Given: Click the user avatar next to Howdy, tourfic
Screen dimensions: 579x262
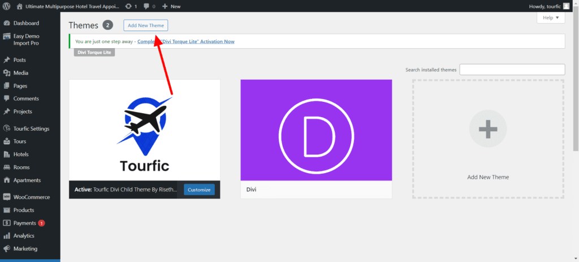Looking at the screenshot, I should 566,6.
